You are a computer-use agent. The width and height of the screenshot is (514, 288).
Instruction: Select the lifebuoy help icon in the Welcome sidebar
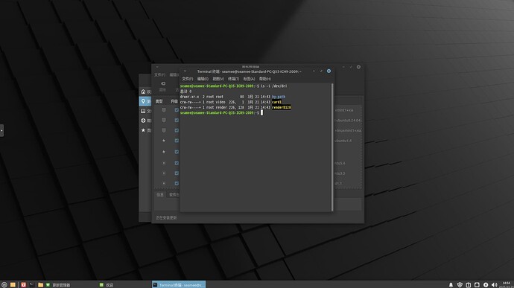[x=143, y=121]
